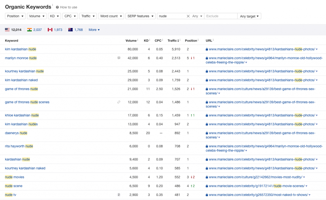Click the 12,014 US keyword count
326x200 pixels.
coord(16,30)
